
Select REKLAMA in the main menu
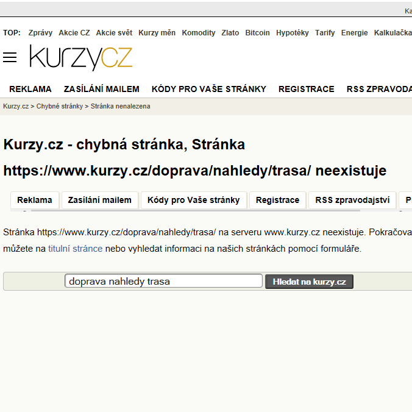tap(30, 89)
